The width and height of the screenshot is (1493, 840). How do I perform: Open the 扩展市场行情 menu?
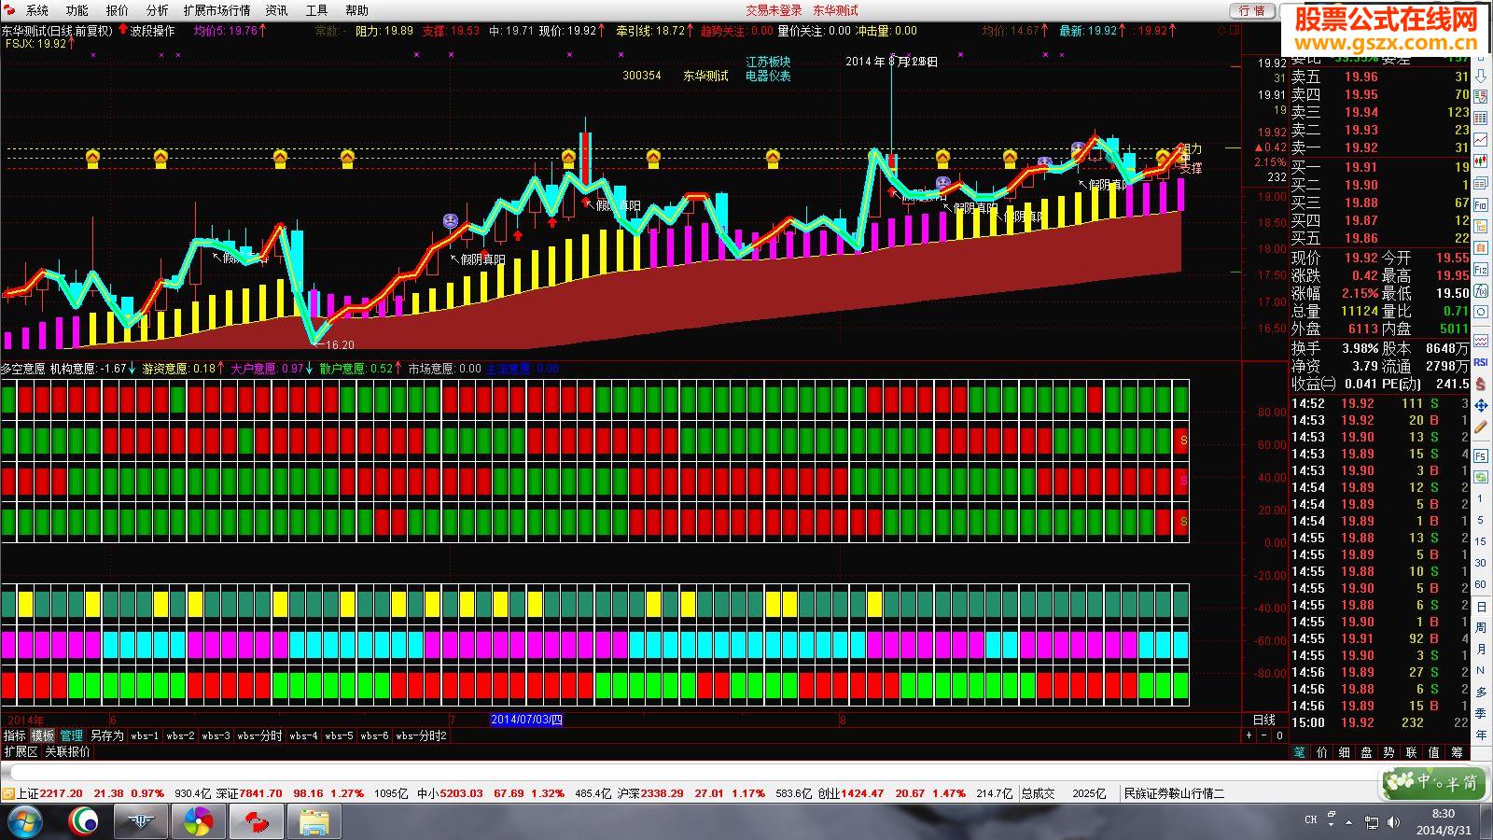pyautogui.click(x=217, y=10)
